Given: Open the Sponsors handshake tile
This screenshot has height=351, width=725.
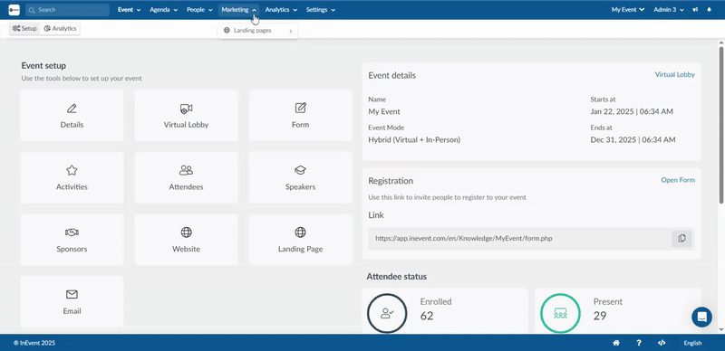Looking at the screenshot, I should pos(72,240).
